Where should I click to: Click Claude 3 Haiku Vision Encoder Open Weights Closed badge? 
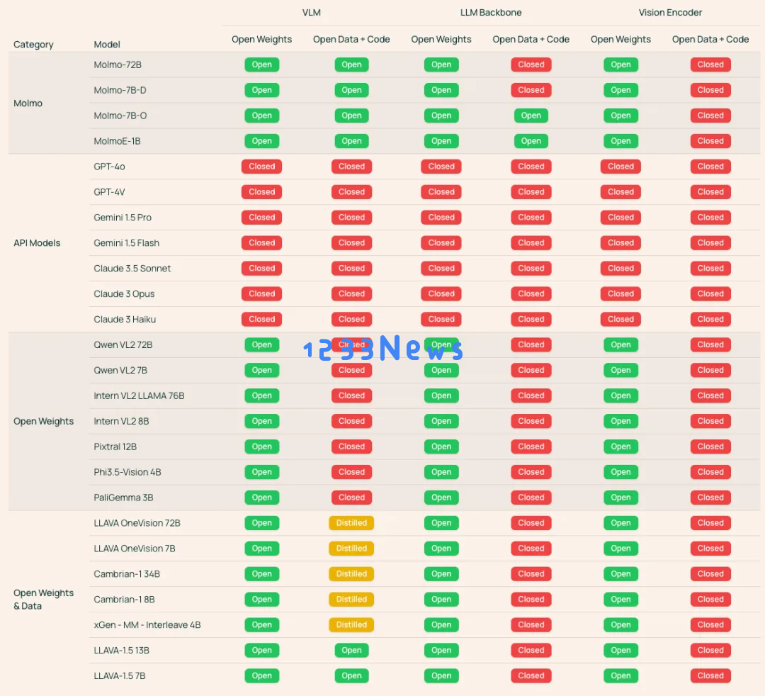point(620,319)
